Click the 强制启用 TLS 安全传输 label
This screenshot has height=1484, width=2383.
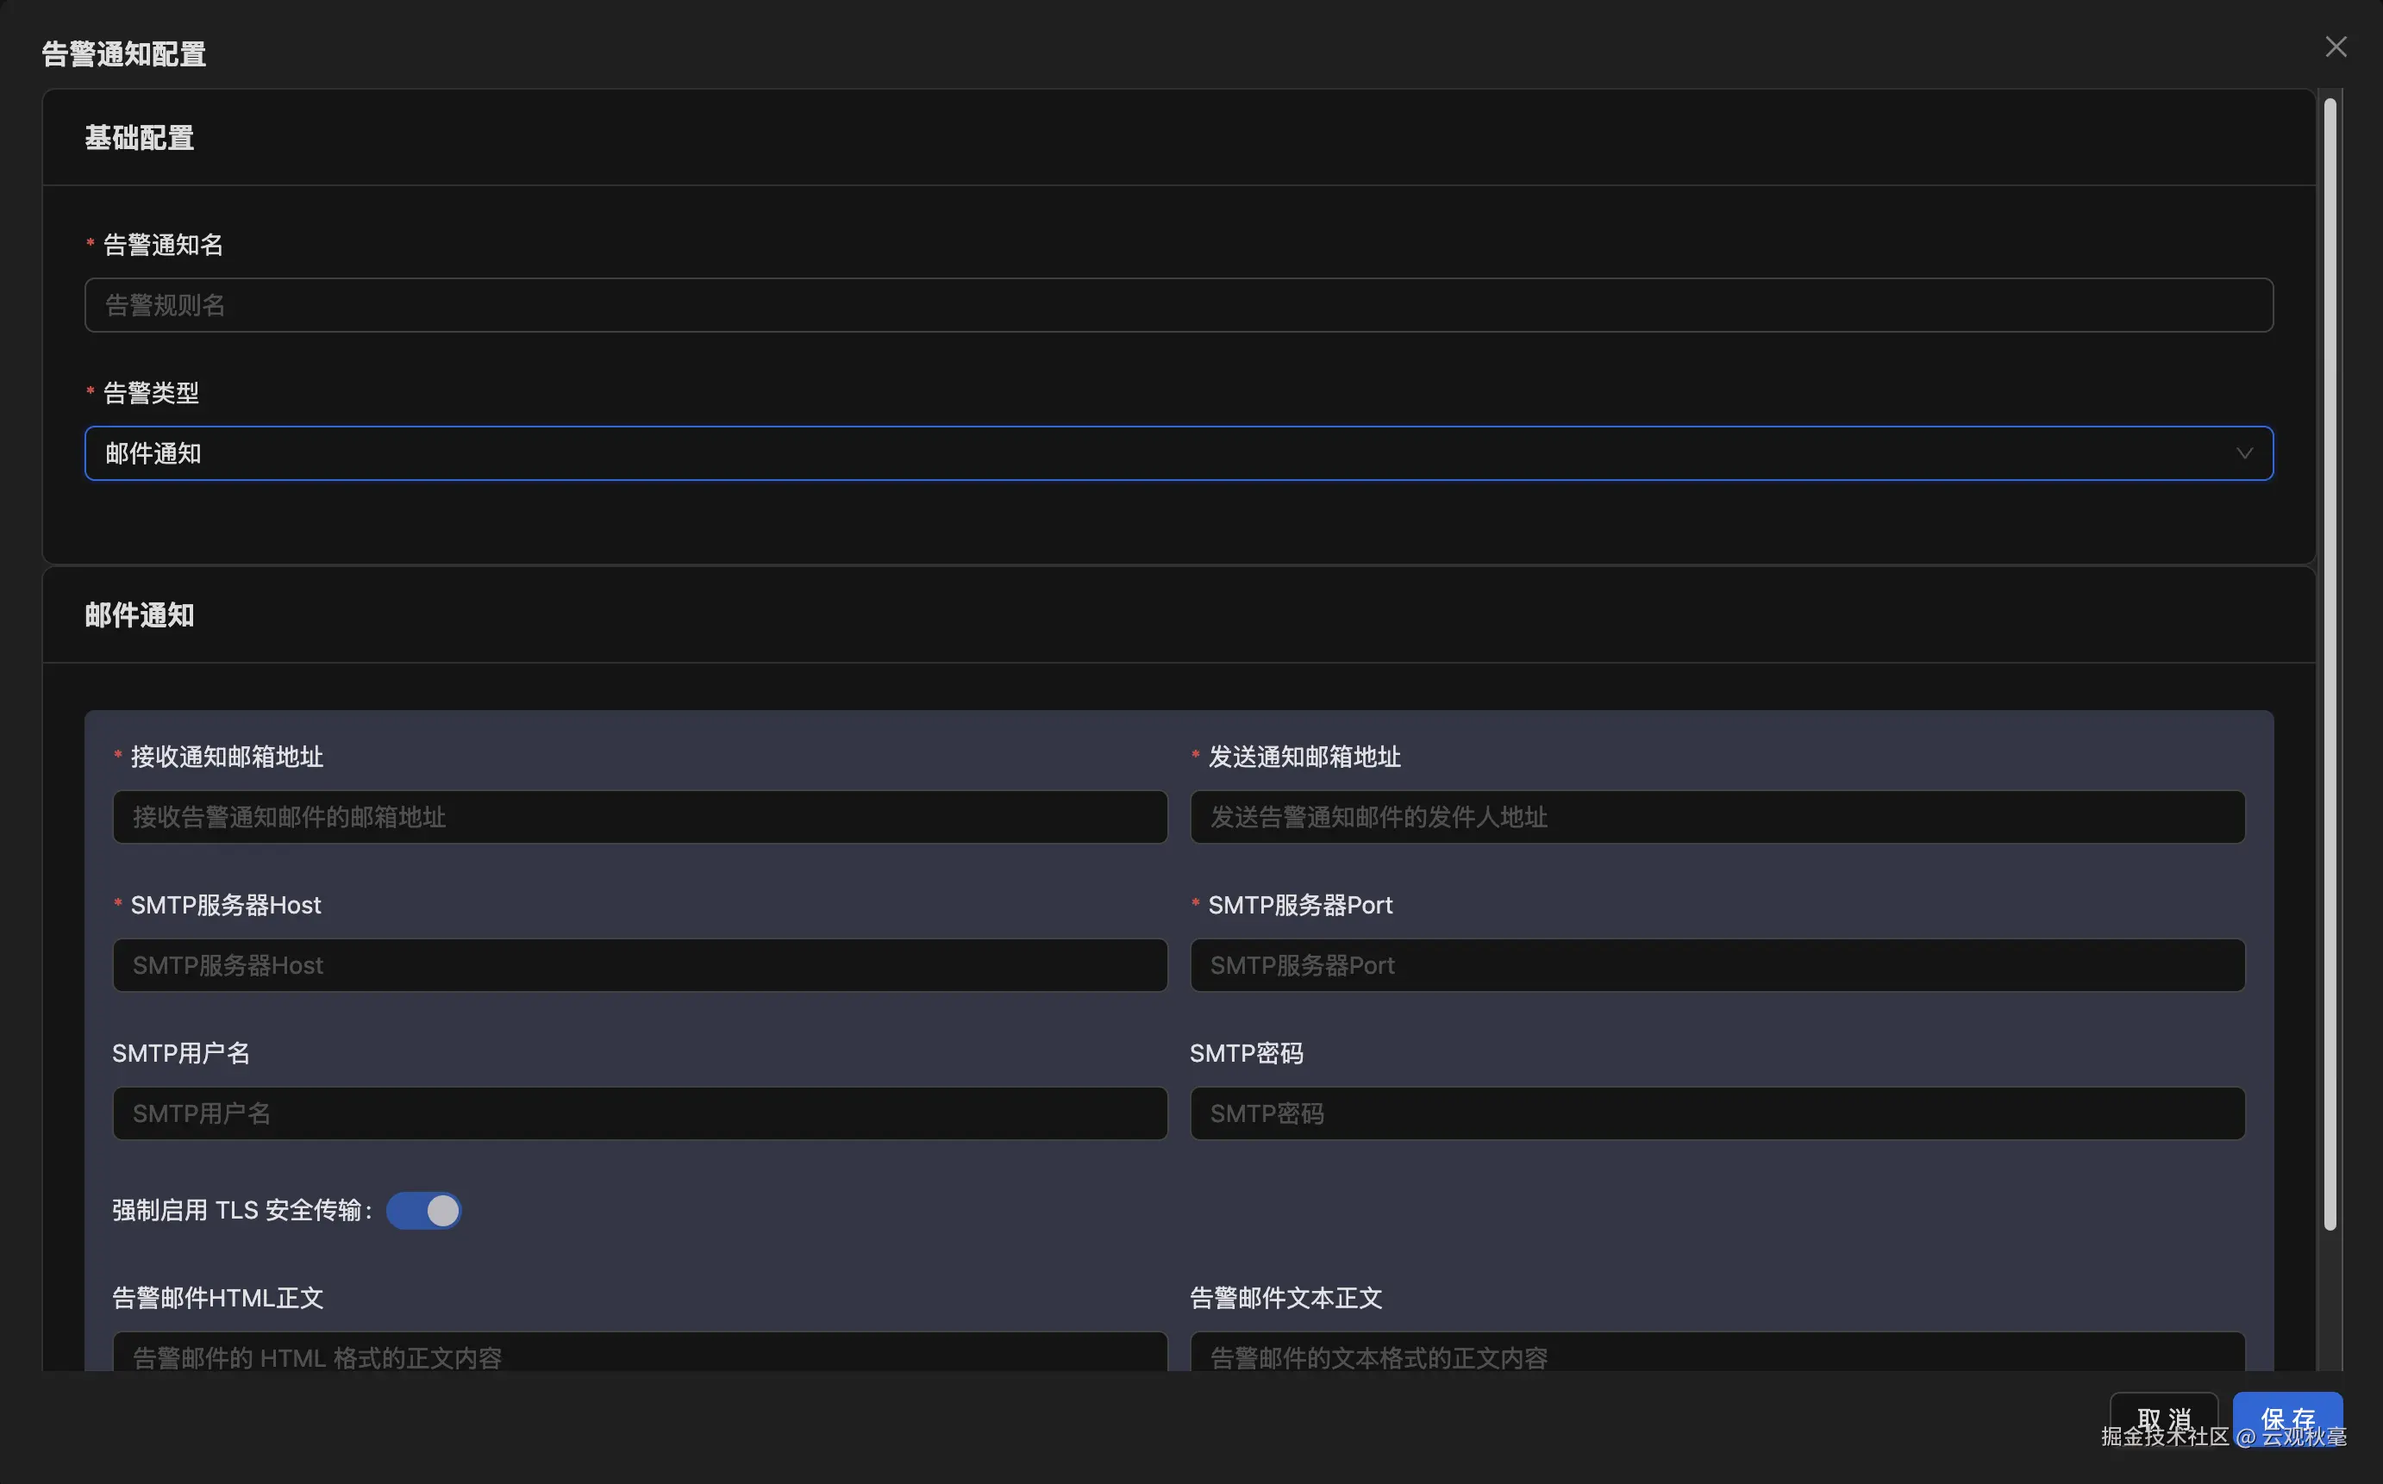point(241,1210)
